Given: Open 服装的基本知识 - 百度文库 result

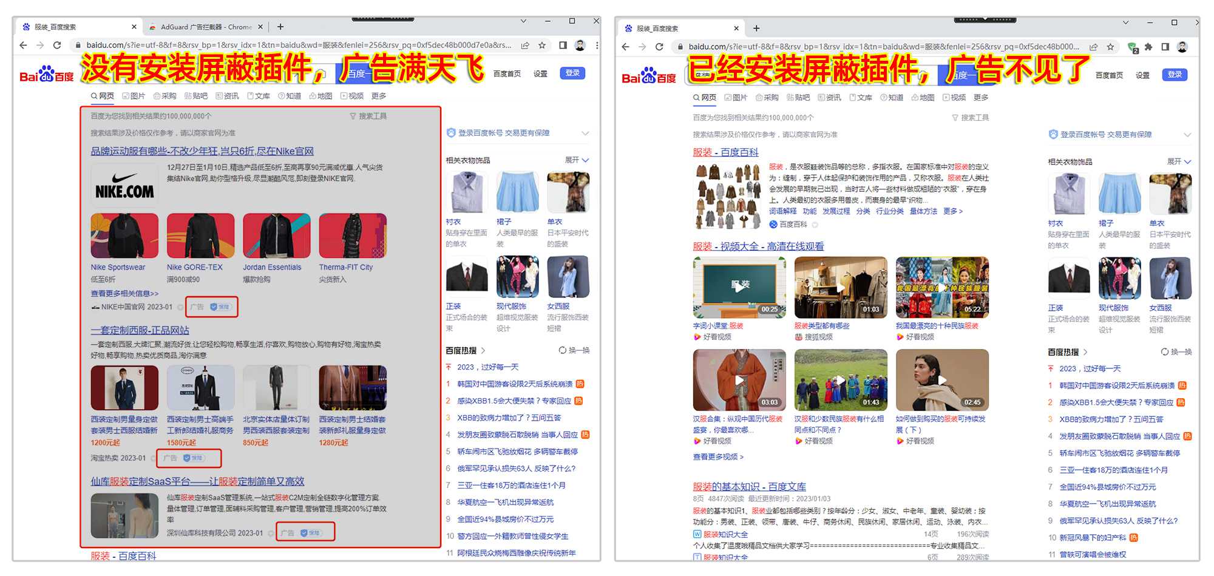Looking at the screenshot, I should point(750,487).
